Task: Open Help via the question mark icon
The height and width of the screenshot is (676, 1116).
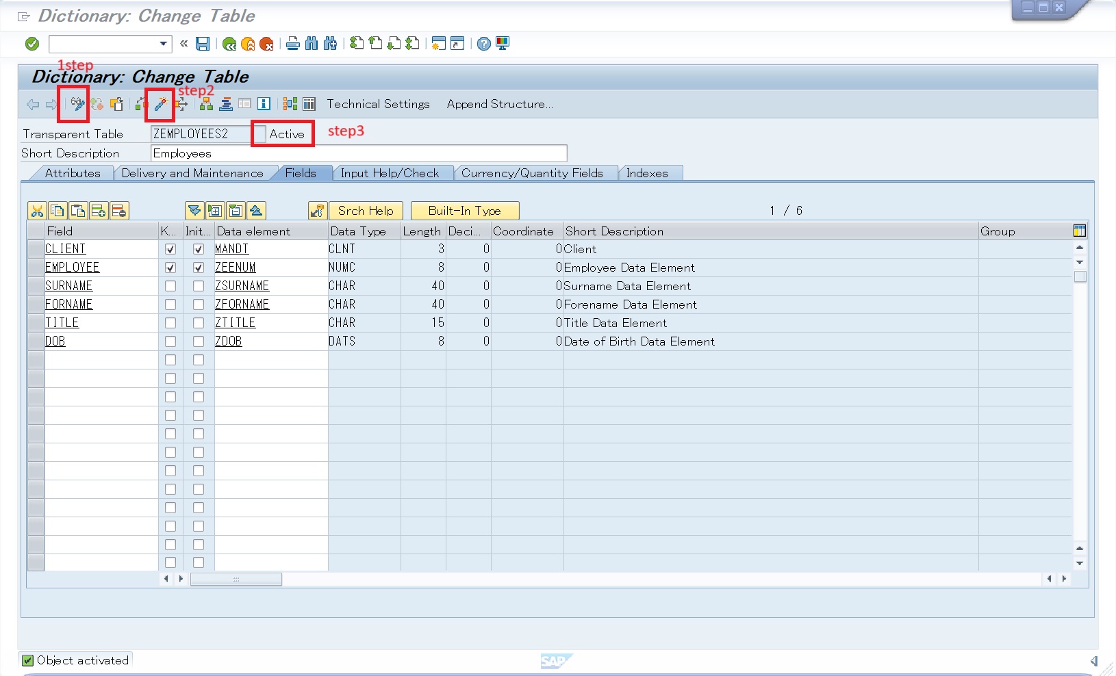Action: [x=483, y=44]
